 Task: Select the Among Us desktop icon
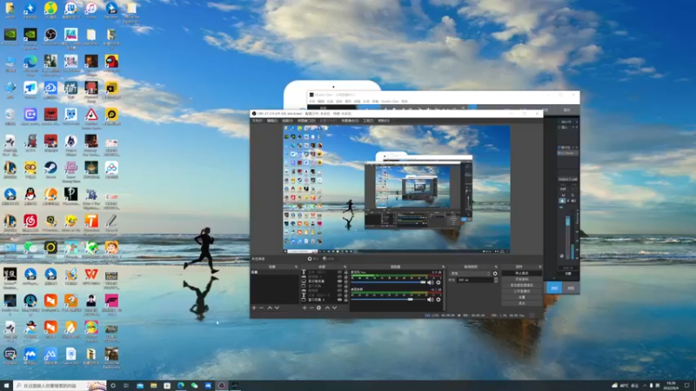[111, 63]
